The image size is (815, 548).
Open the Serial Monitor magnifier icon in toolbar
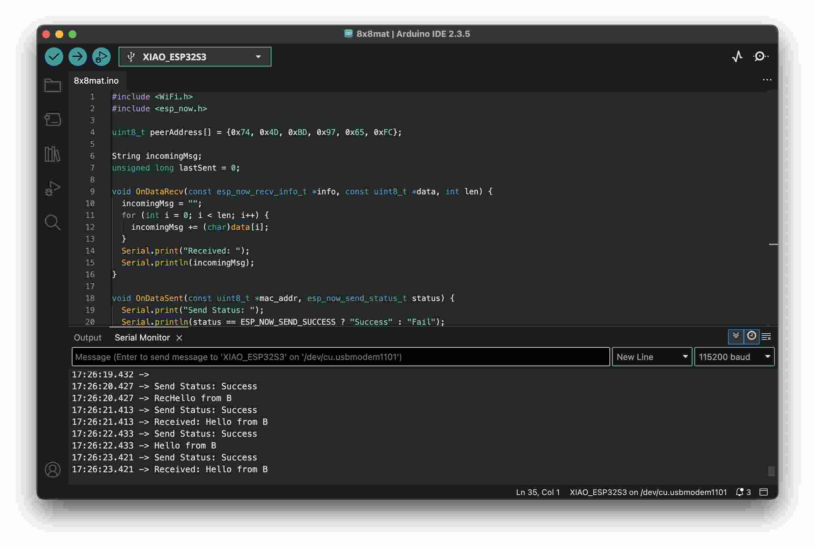pyautogui.click(x=761, y=57)
